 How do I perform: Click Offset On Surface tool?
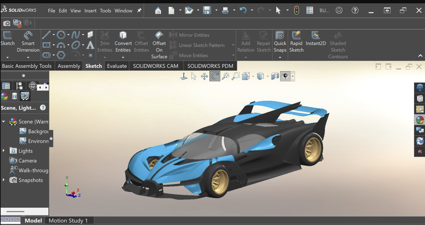pos(159,45)
